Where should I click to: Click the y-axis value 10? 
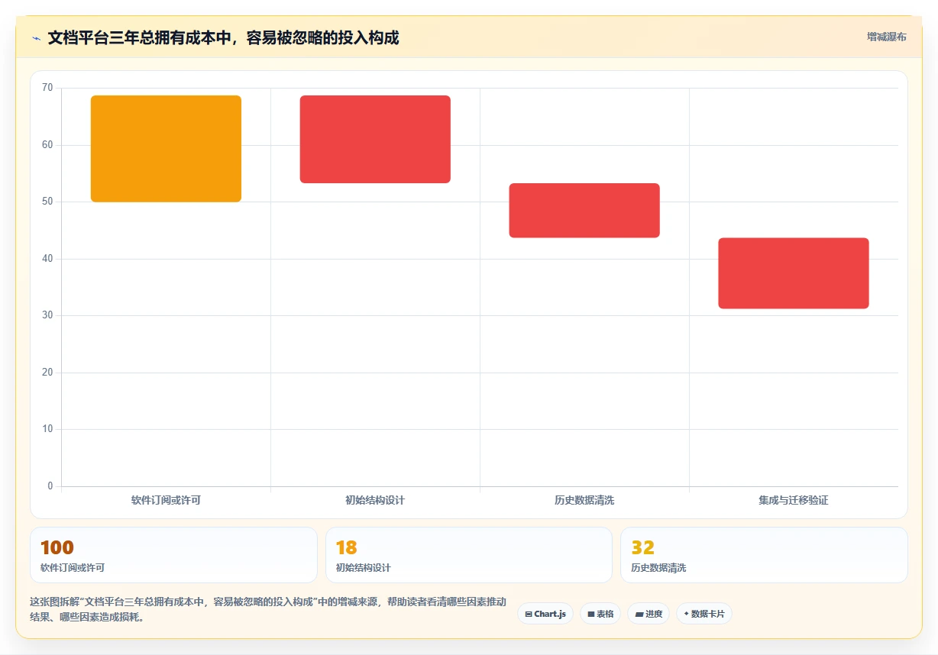click(47, 429)
